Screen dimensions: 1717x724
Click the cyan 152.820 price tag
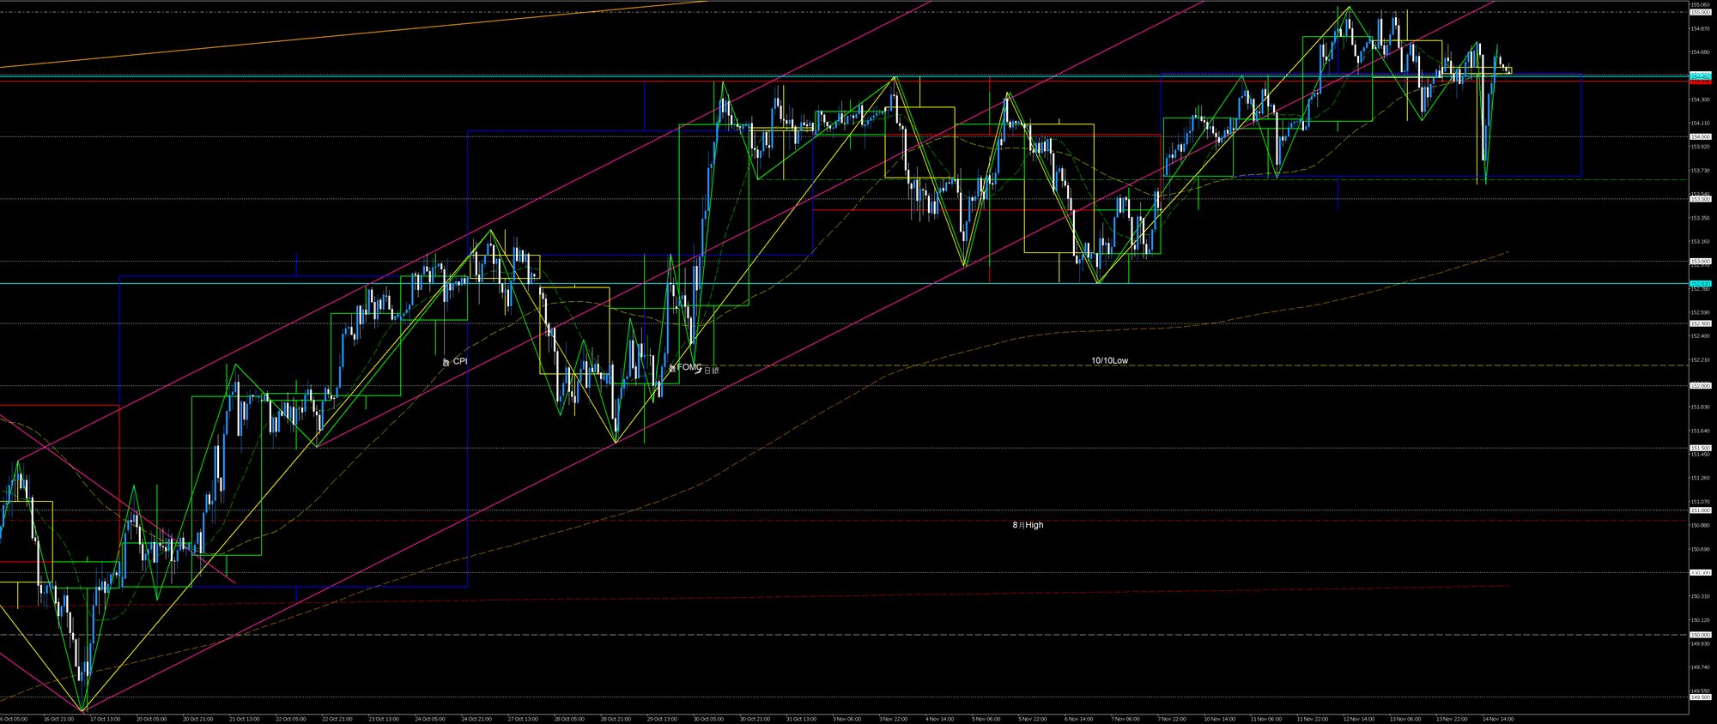coord(1699,283)
